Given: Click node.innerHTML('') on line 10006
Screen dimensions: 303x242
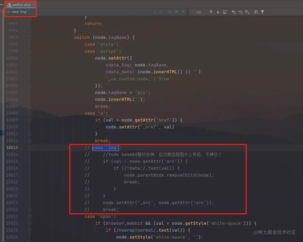Looking at the screenshot, I should coord(120,100).
